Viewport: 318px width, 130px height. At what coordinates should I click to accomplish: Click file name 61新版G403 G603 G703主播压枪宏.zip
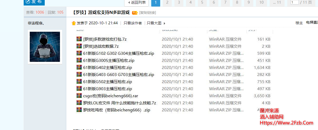point(119,74)
